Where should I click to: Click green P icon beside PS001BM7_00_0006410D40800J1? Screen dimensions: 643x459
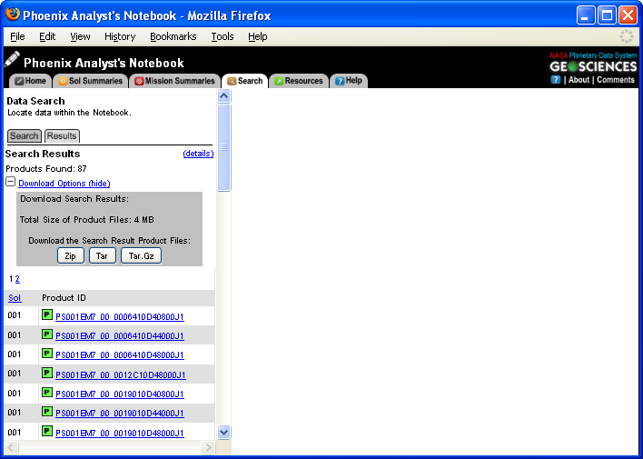pyautogui.click(x=47, y=314)
